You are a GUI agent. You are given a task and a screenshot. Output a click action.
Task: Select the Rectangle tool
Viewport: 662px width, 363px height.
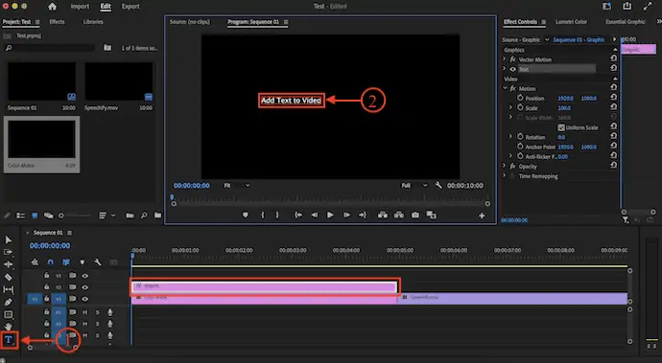[8, 314]
